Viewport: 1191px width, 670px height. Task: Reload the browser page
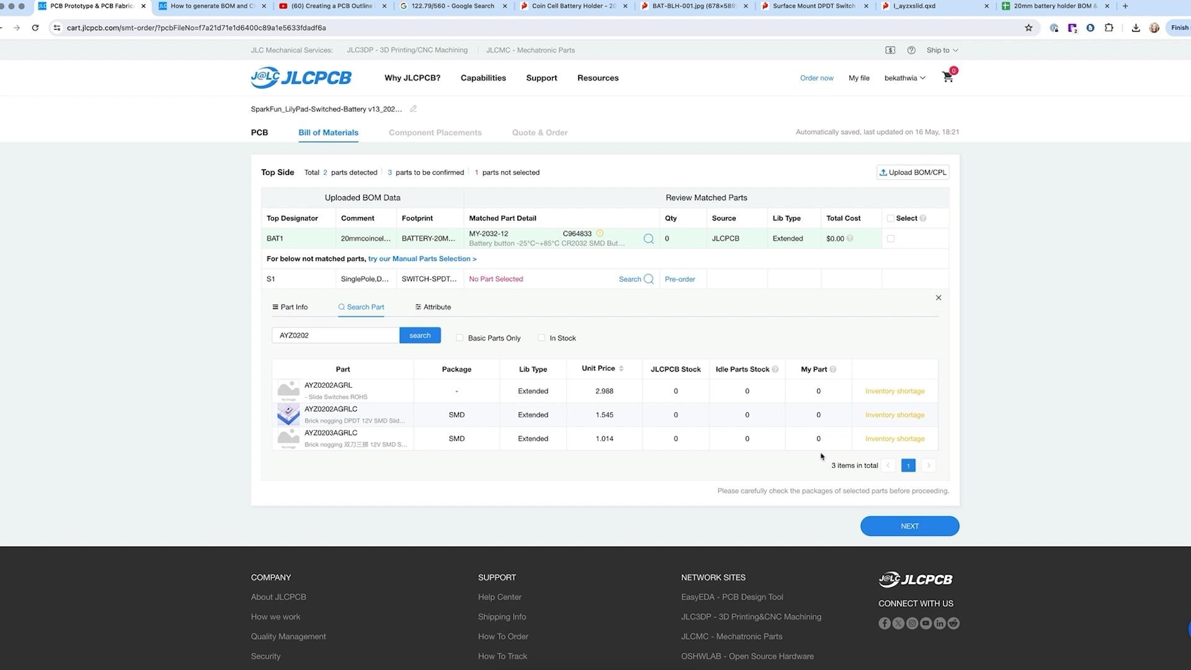pos(35,28)
